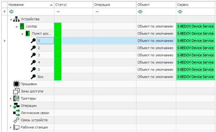216x132 pixels.
Task: Select the green Loxtop device icon
Action: point(22,26)
